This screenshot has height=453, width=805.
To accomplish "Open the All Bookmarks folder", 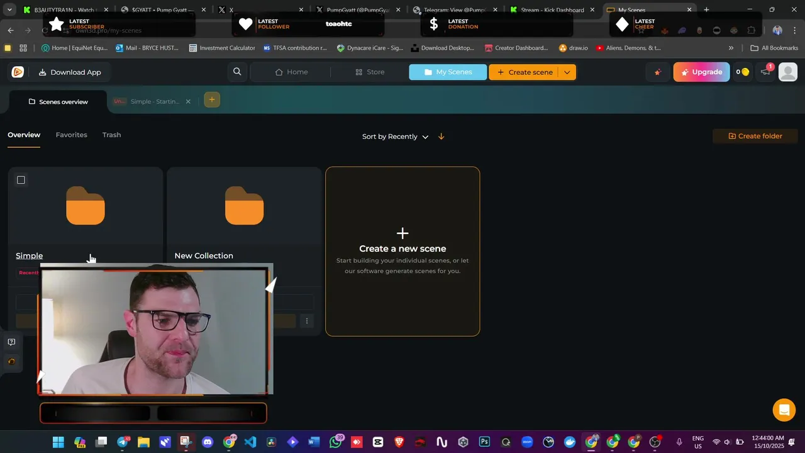I will (774, 48).
